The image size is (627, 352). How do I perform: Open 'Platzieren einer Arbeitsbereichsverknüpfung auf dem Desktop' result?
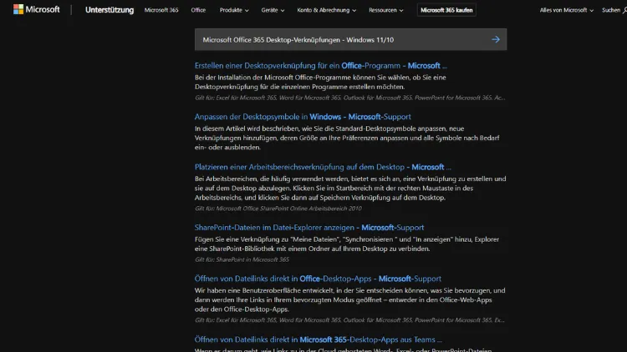pyautogui.click(x=323, y=167)
